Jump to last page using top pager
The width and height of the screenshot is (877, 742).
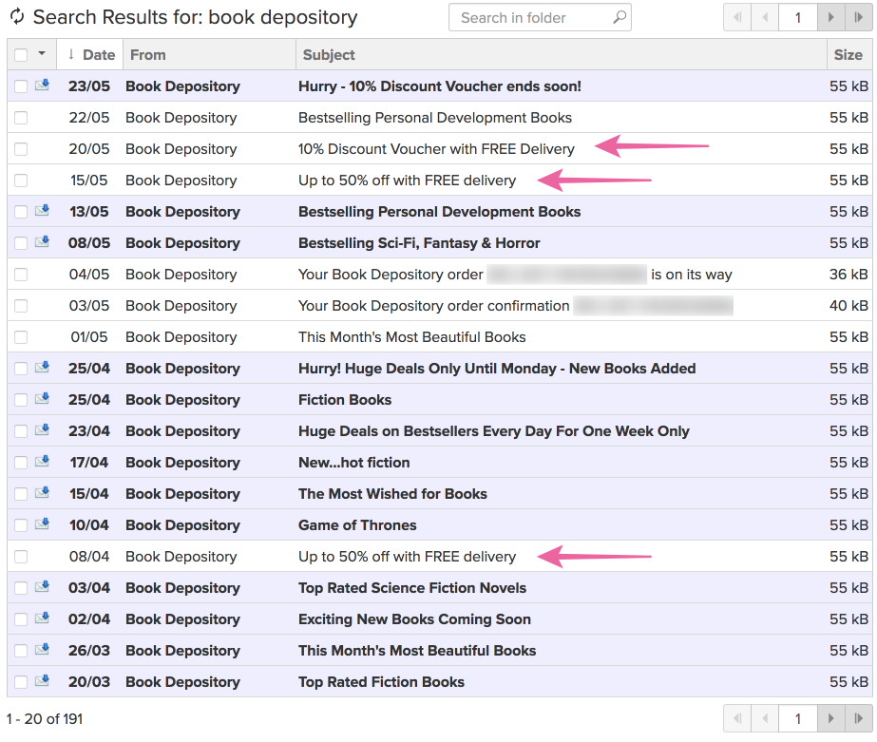[859, 17]
